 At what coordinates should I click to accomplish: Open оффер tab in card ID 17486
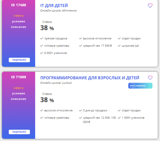19,16
